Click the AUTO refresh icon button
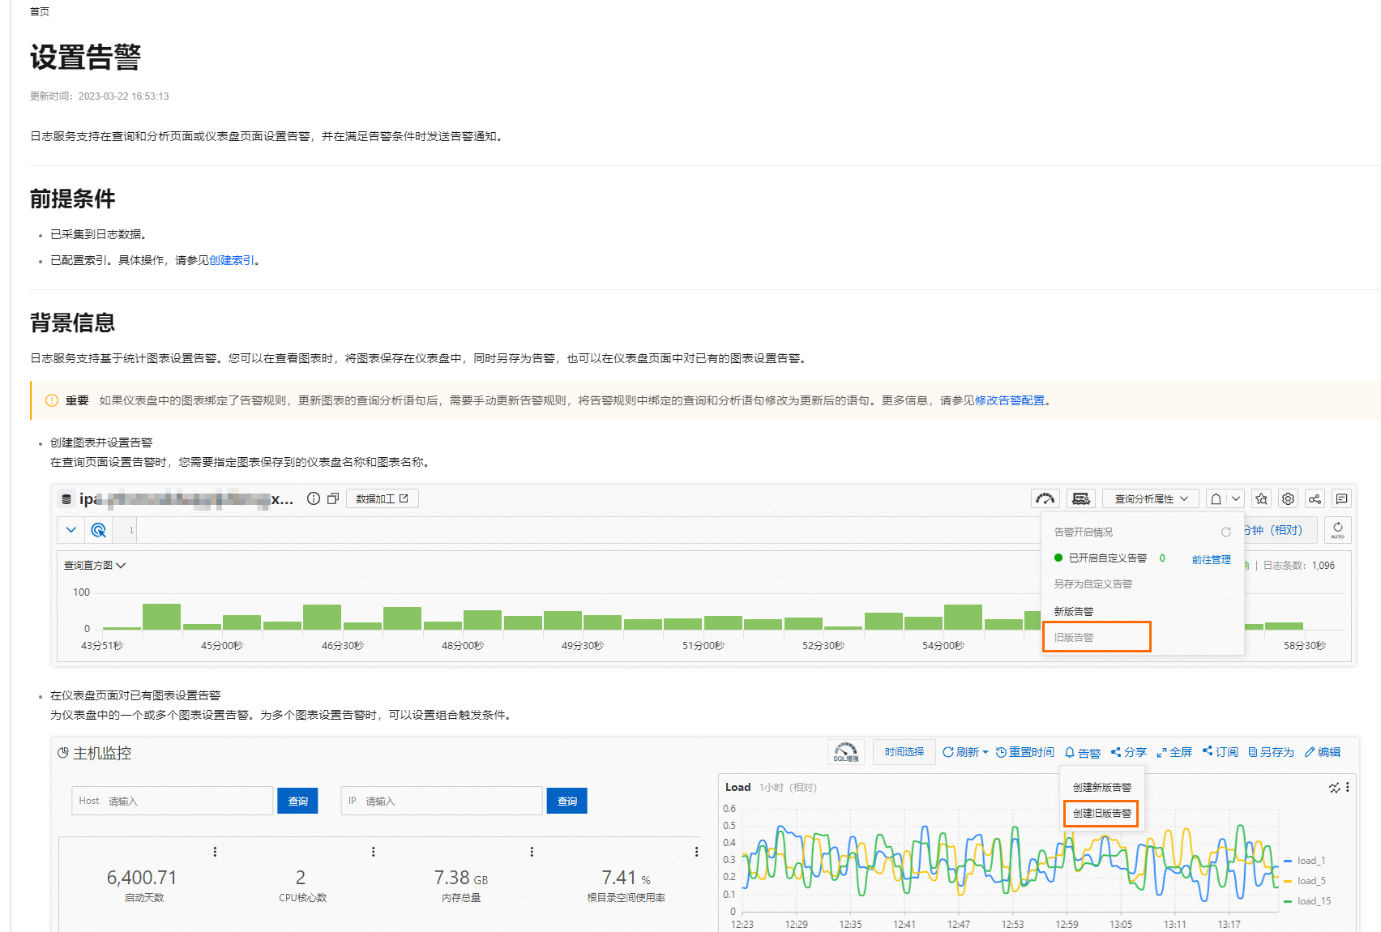 [1338, 530]
